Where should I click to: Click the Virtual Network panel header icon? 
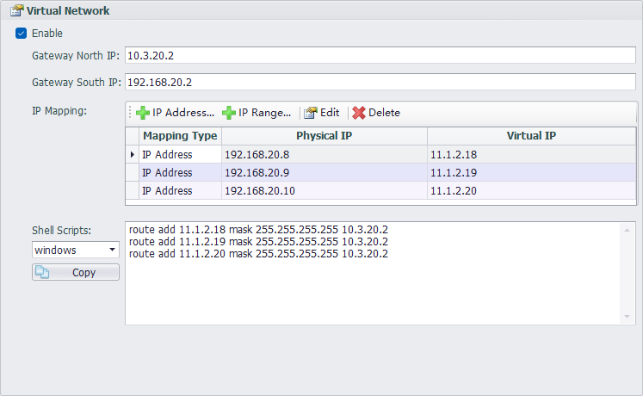click(x=15, y=11)
